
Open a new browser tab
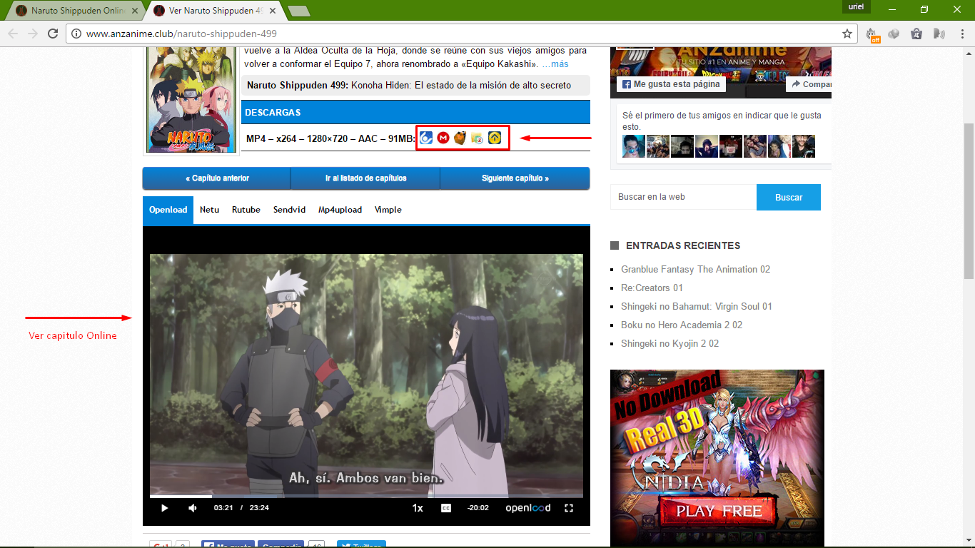pyautogui.click(x=298, y=11)
